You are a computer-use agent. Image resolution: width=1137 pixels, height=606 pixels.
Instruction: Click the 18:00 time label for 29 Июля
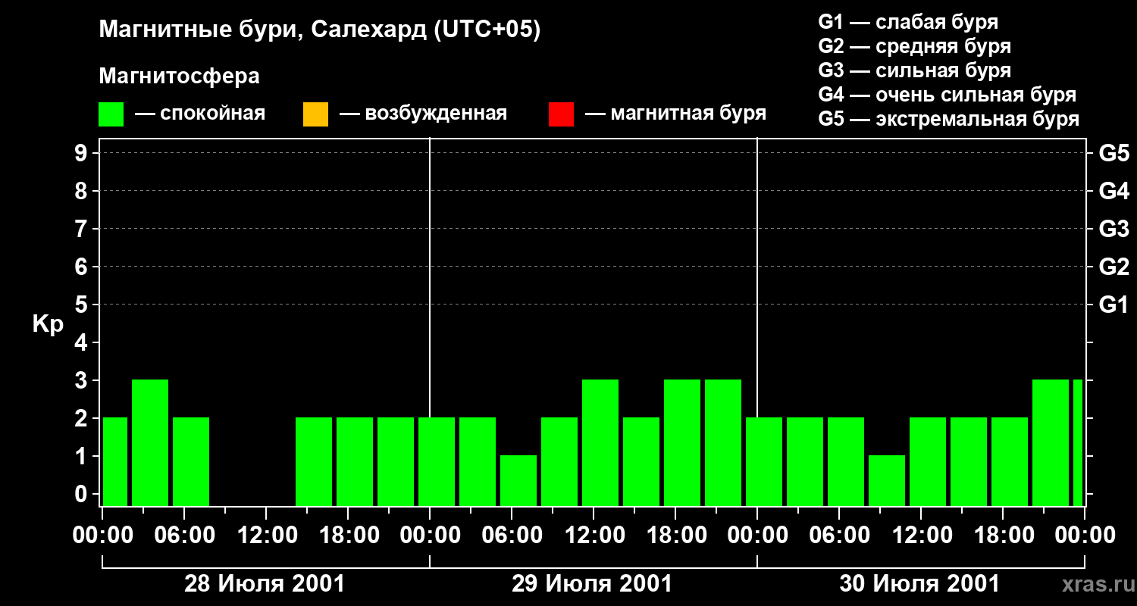point(675,536)
